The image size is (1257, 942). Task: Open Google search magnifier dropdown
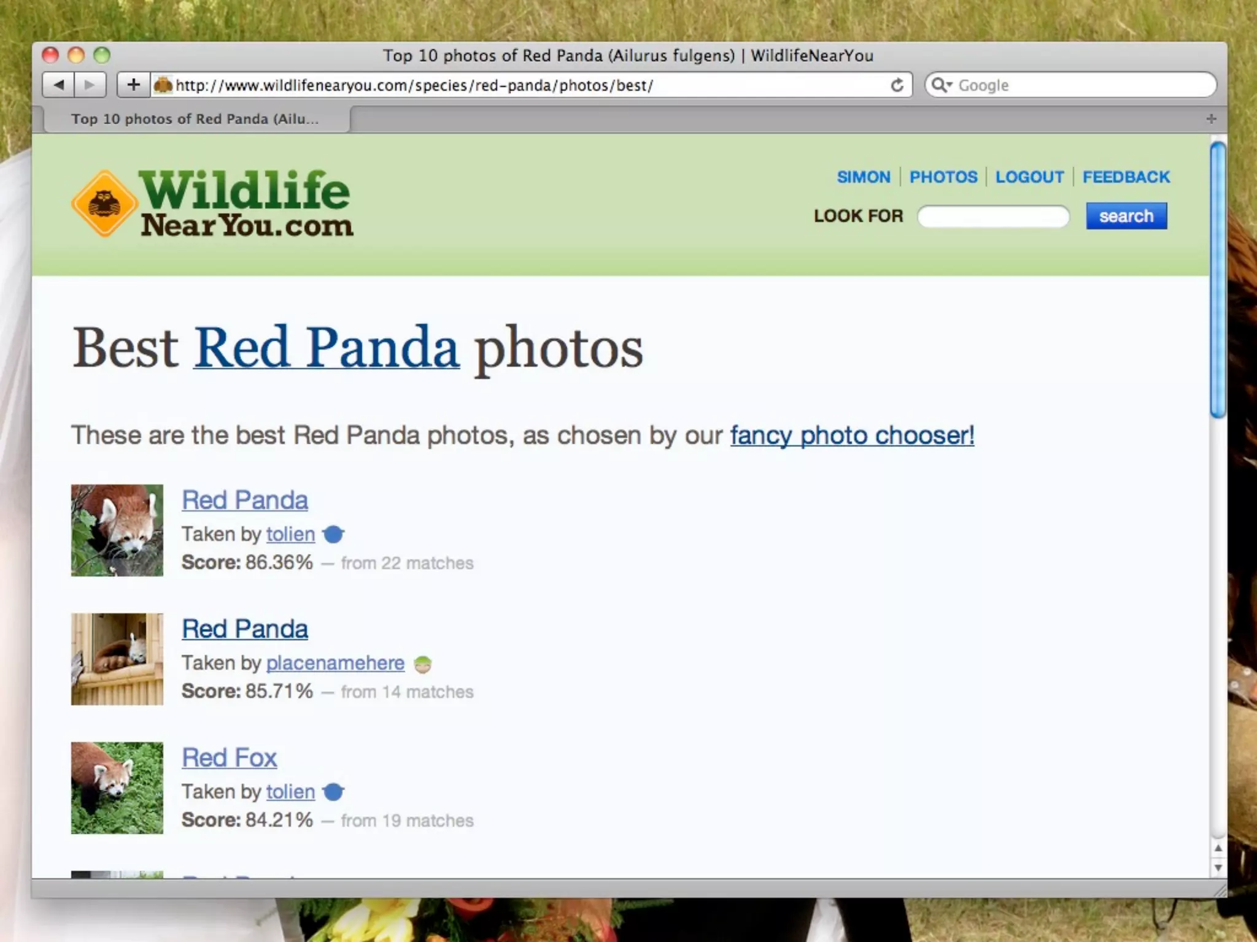[941, 85]
